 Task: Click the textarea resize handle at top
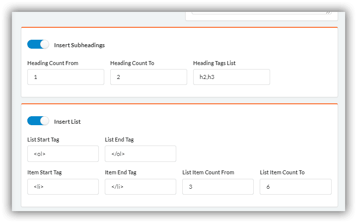[x=328, y=12]
